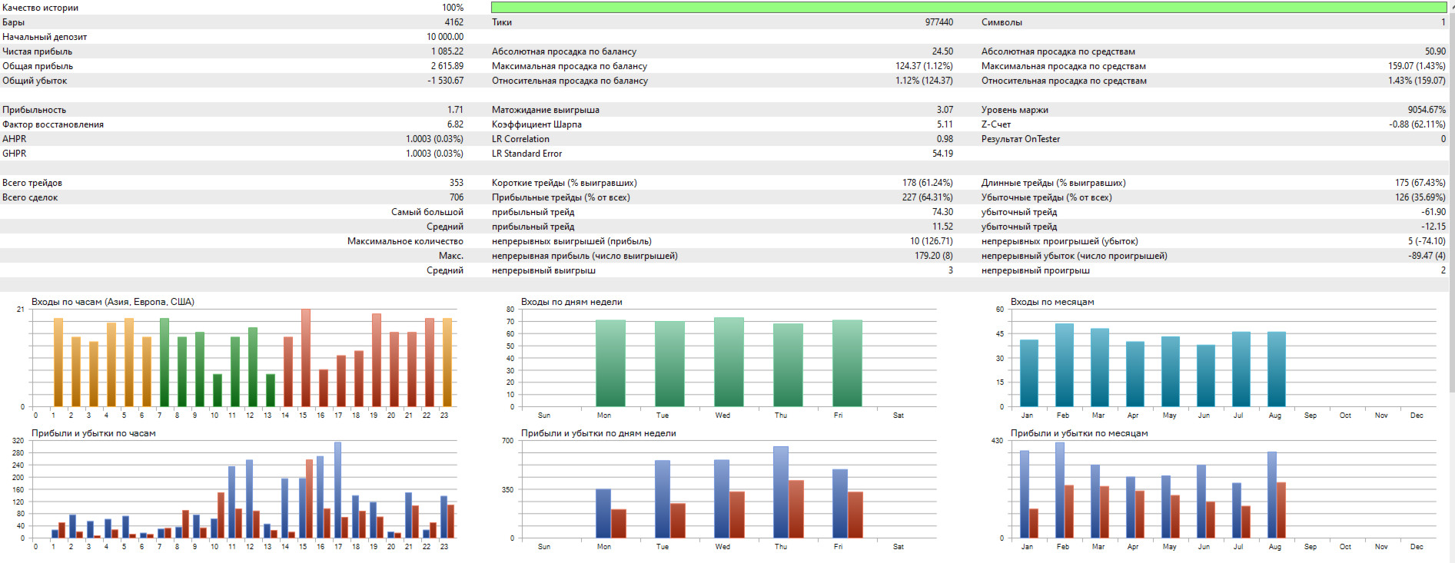Click the green history quality progress bar

point(968,7)
